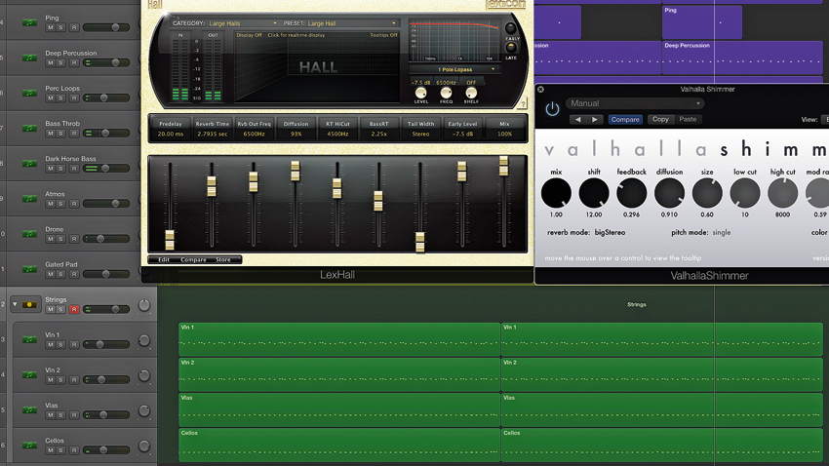Toggle the LexHall EARLY display button
The image size is (829, 466).
click(x=511, y=28)
